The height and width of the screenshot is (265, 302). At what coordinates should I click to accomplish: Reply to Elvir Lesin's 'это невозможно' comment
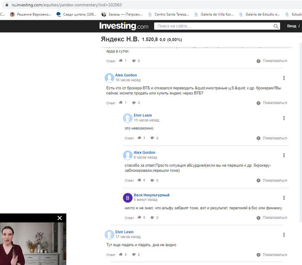[129, 139]
